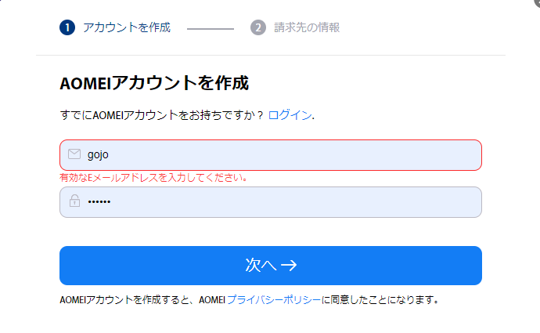Open the プライバシーポリシー link

coord(274,299)
